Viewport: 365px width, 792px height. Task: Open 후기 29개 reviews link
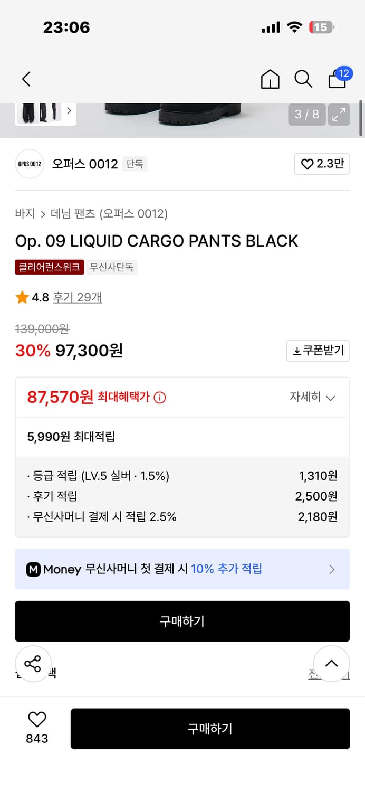77,297
